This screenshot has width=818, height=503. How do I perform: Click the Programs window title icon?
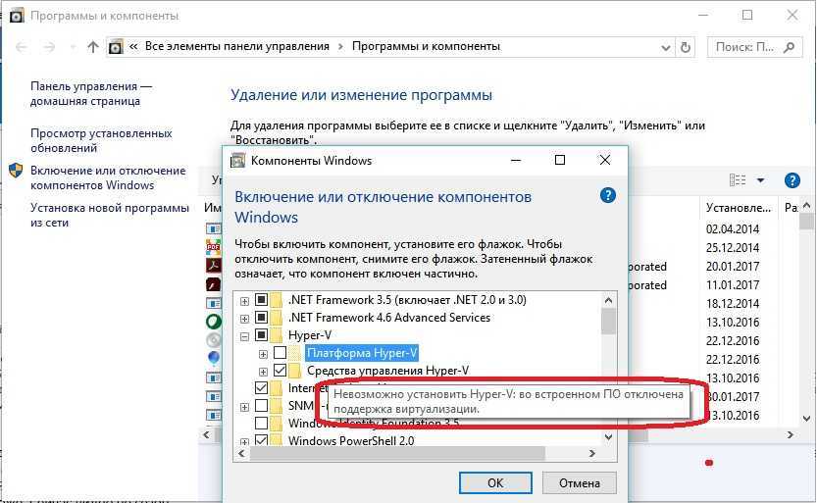click(x=17, y=16)
